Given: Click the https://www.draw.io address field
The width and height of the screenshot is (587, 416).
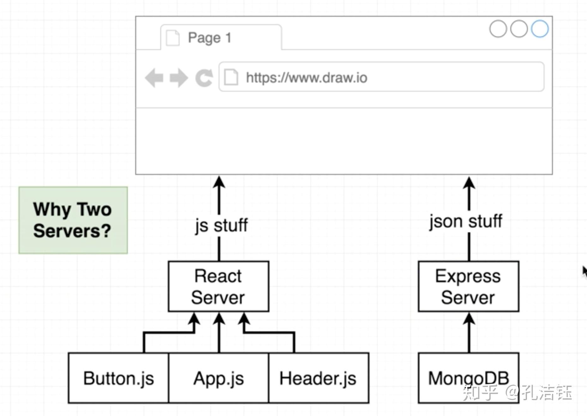Looking at the screenshot, I should point(381,77).
